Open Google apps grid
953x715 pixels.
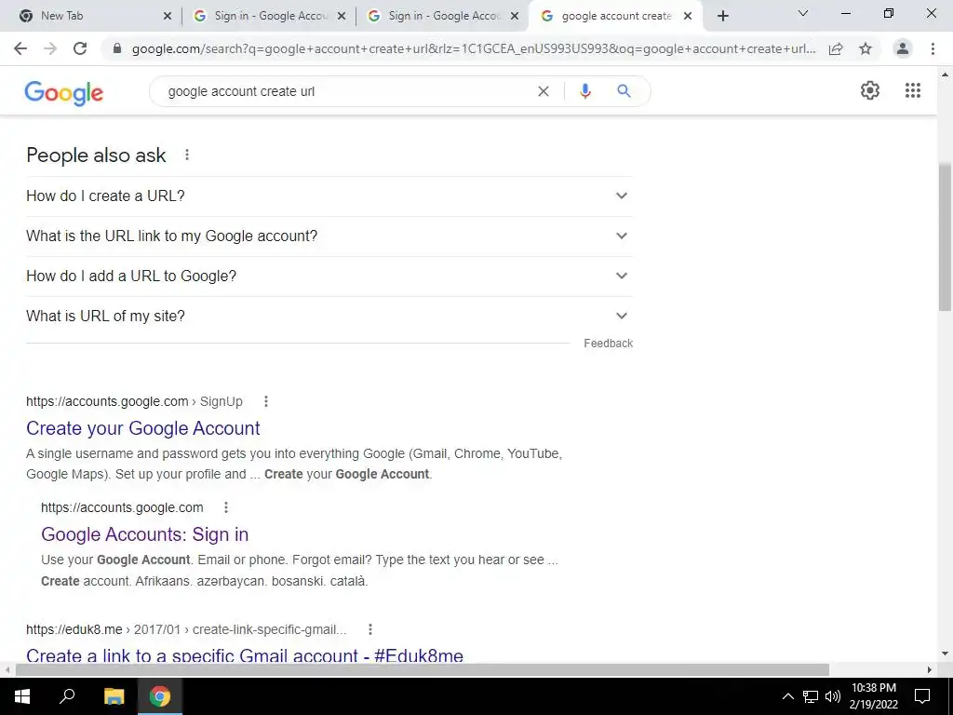pyautogui.click(x=913, y=90)
